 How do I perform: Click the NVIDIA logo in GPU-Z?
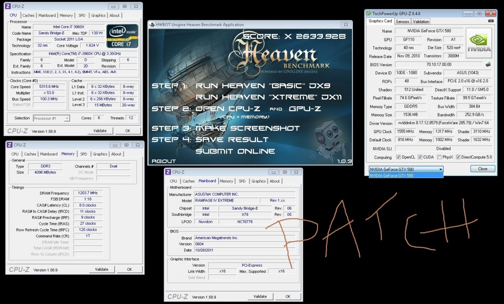point(479,43)
